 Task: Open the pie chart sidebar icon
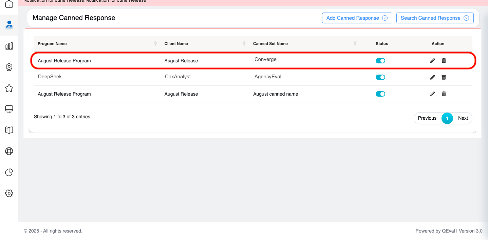[x=9, y=172]
